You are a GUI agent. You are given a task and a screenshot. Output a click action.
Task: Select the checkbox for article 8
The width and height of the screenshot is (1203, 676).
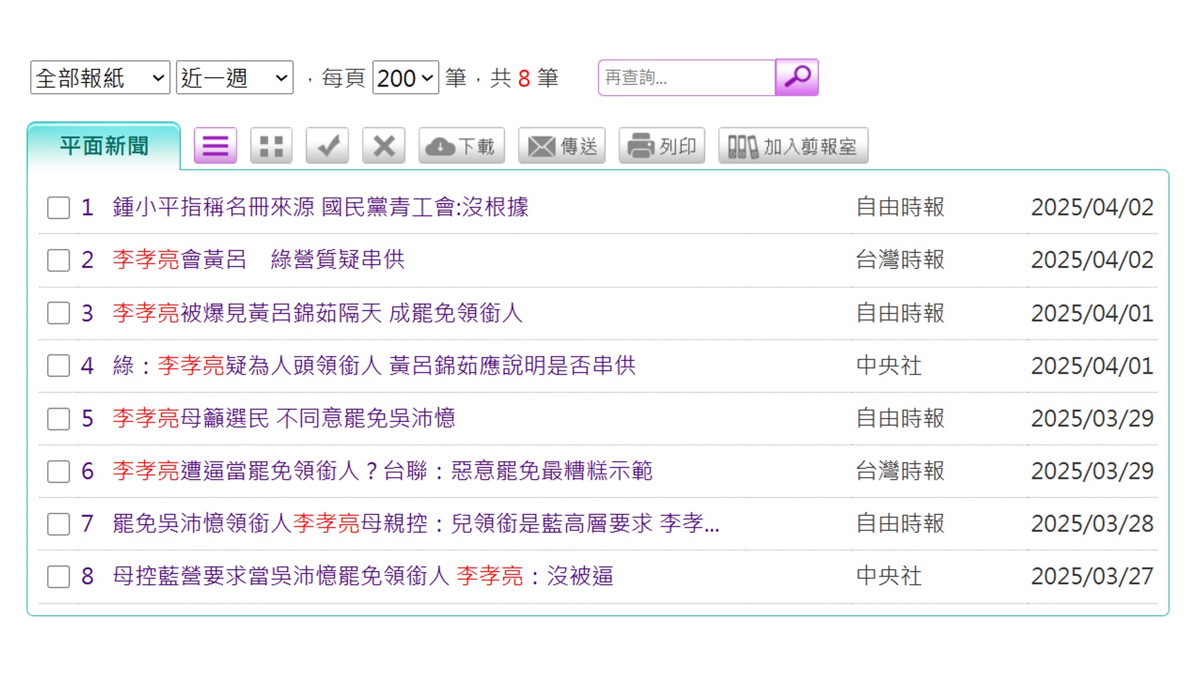coord(59,576)
